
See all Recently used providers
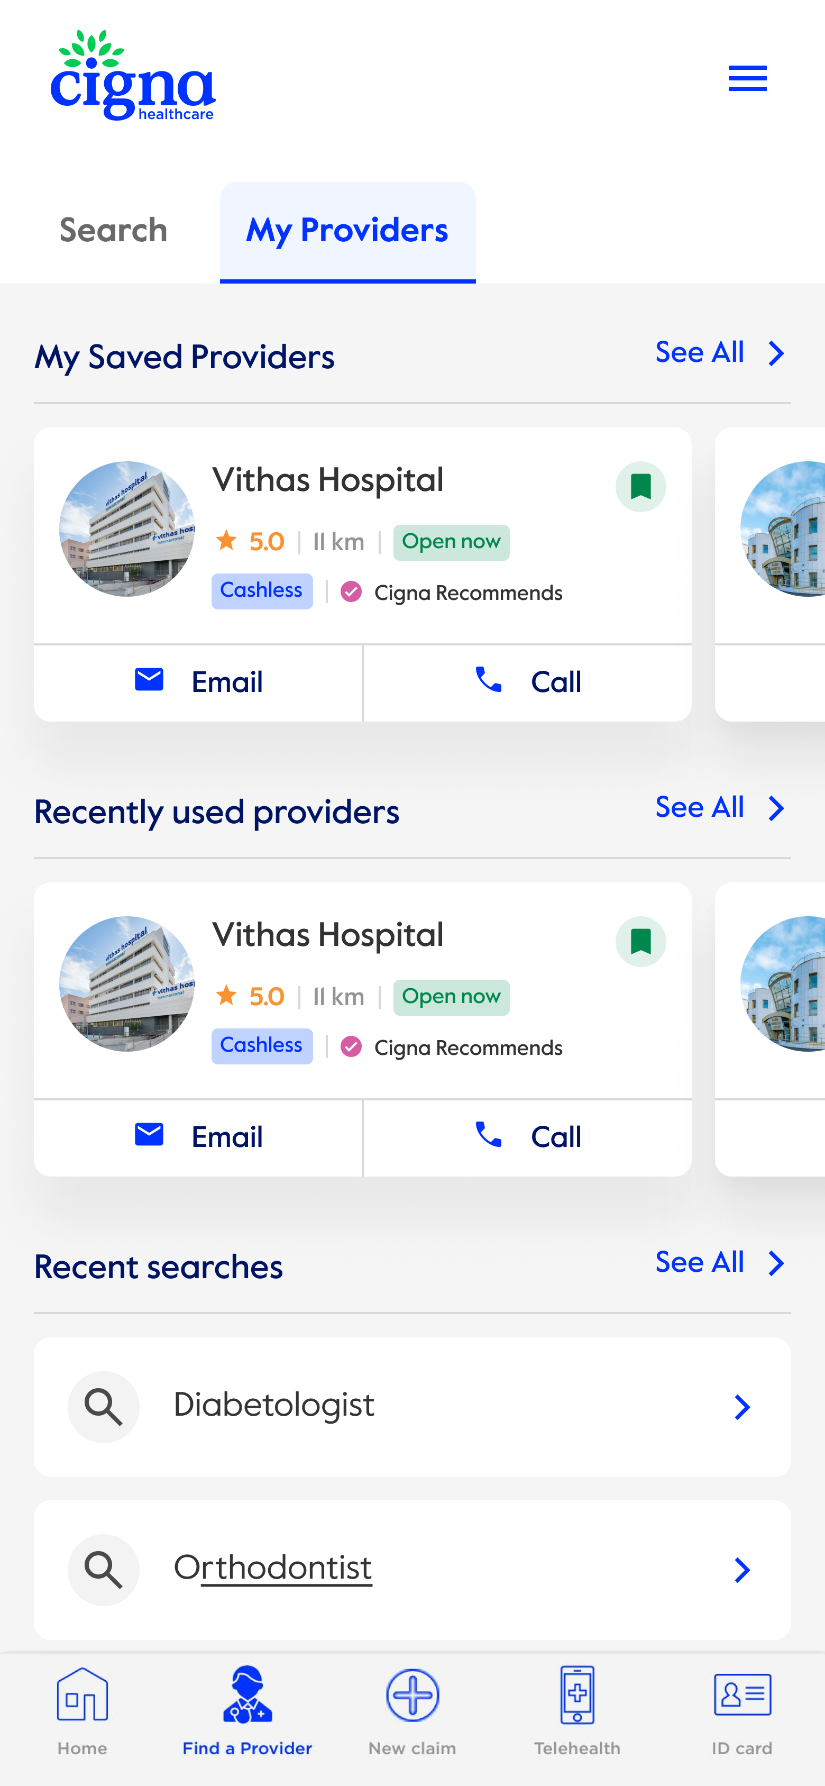pyautogui.click(x=719, y=808)
